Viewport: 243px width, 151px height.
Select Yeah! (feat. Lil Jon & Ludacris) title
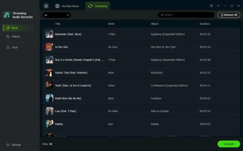click(73, 85)
